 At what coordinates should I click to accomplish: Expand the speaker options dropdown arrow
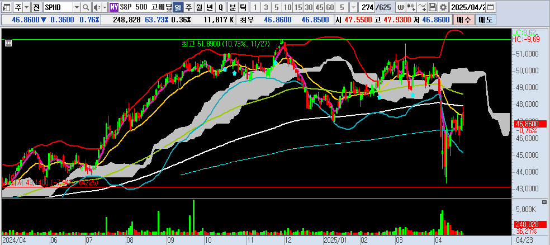tap(105, 7)
